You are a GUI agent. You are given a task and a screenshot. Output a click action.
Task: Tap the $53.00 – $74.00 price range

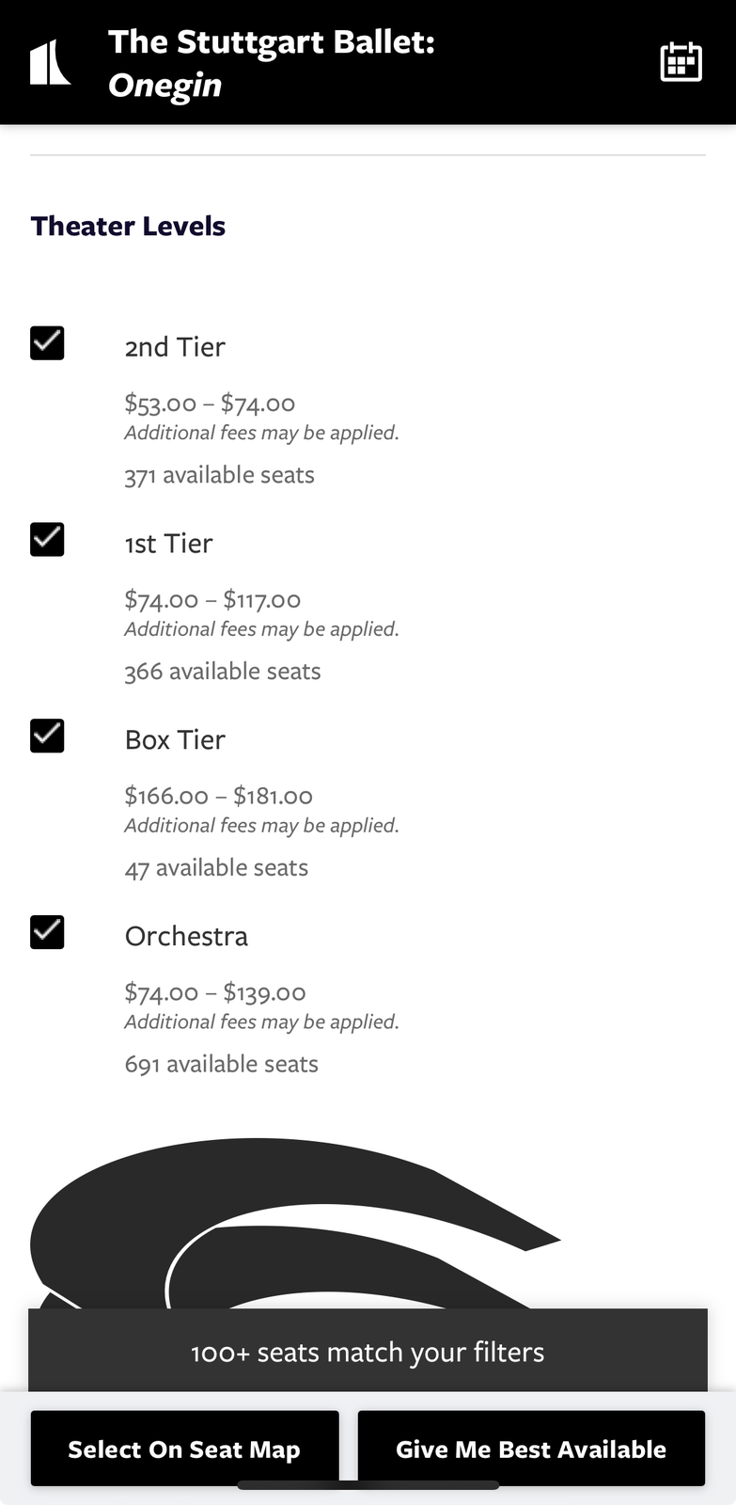210,404
